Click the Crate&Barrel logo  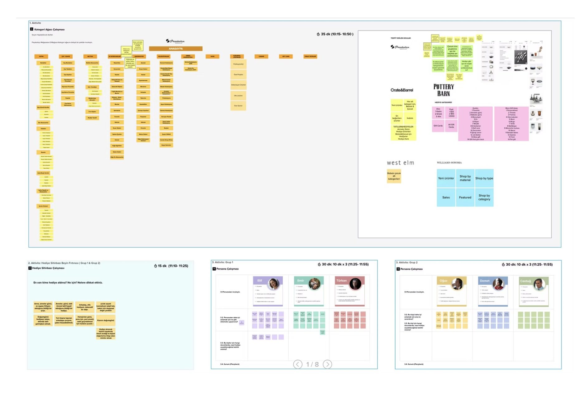coord(402,90)
